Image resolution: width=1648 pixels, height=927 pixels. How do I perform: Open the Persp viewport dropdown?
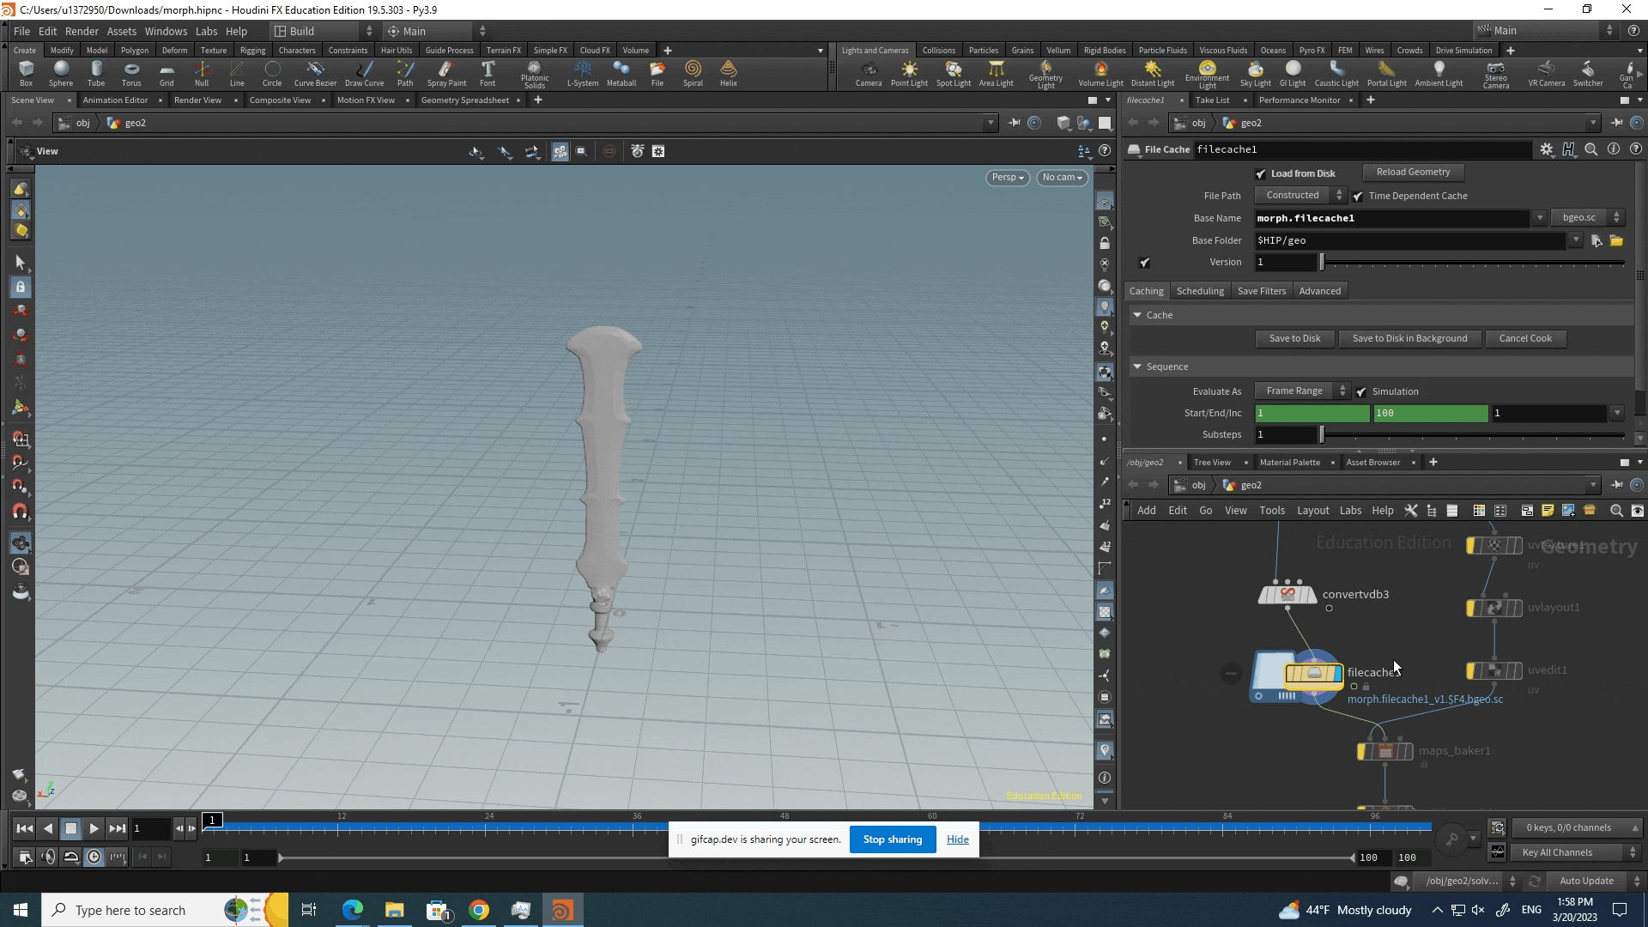point(1008,178)
